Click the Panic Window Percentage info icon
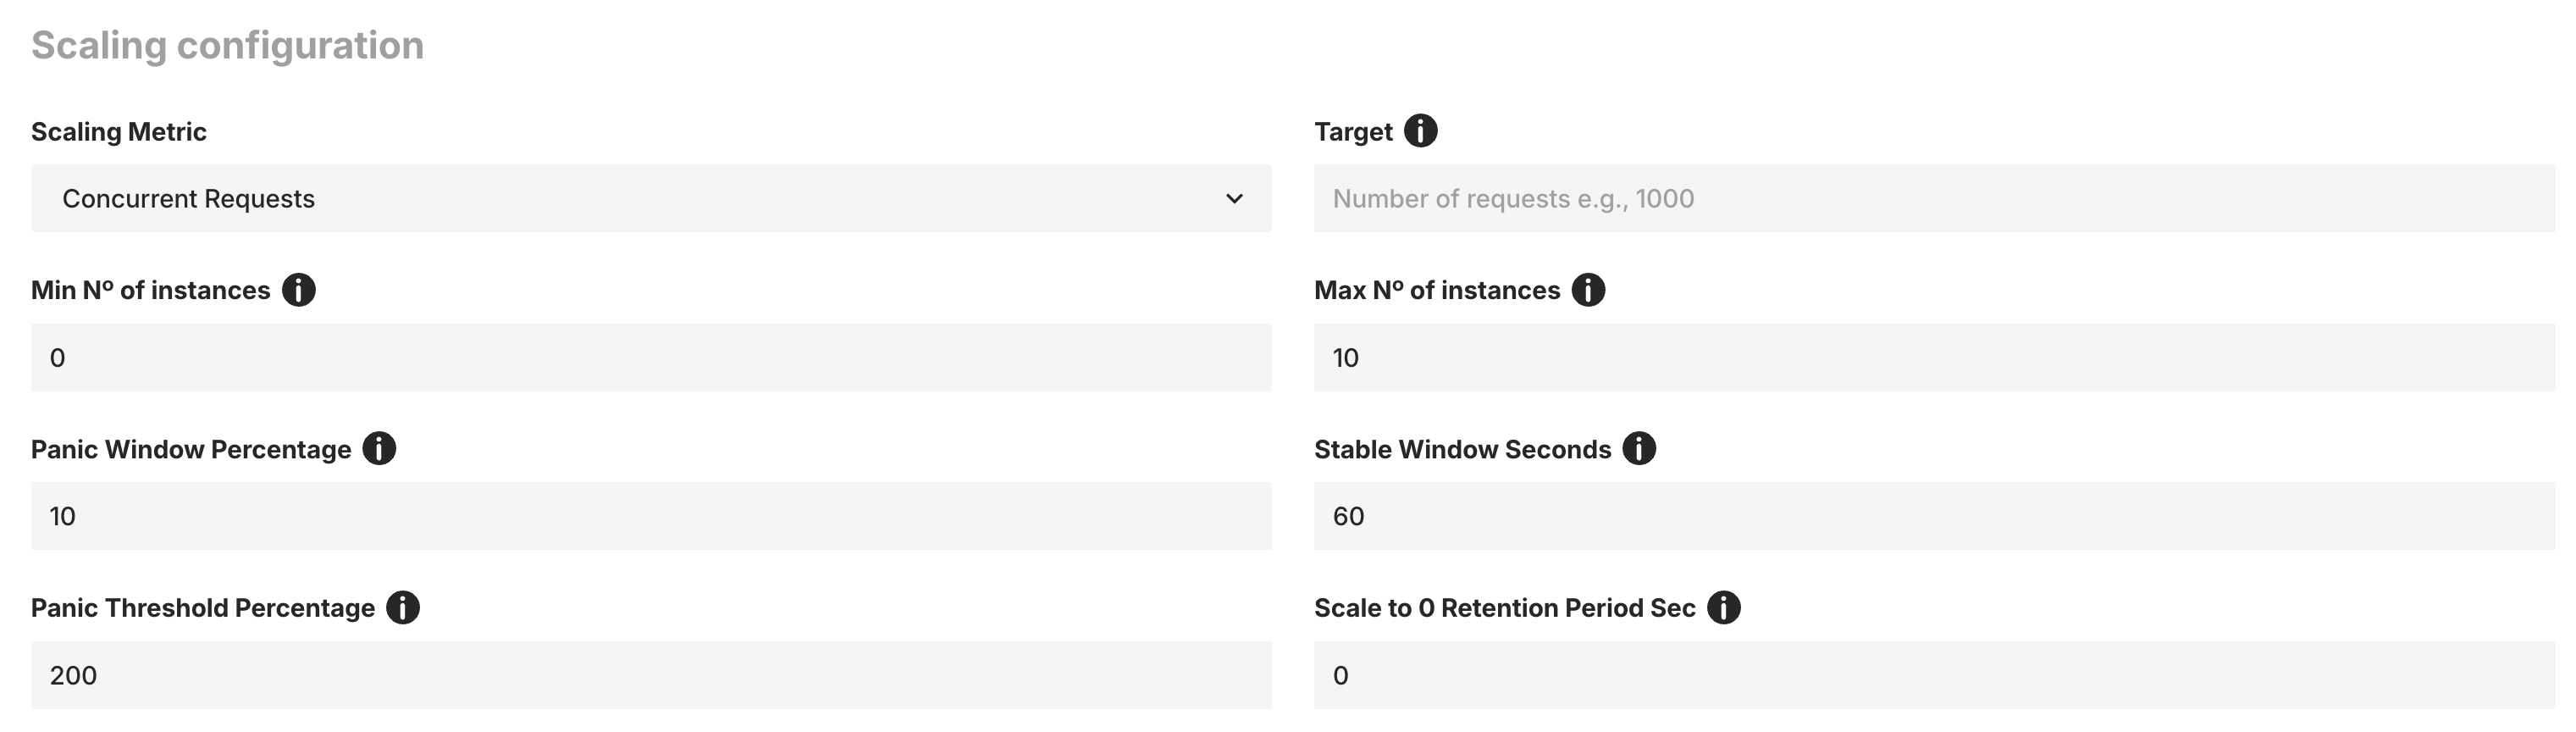Screen dimensions: 2576x732 (379, 449)
